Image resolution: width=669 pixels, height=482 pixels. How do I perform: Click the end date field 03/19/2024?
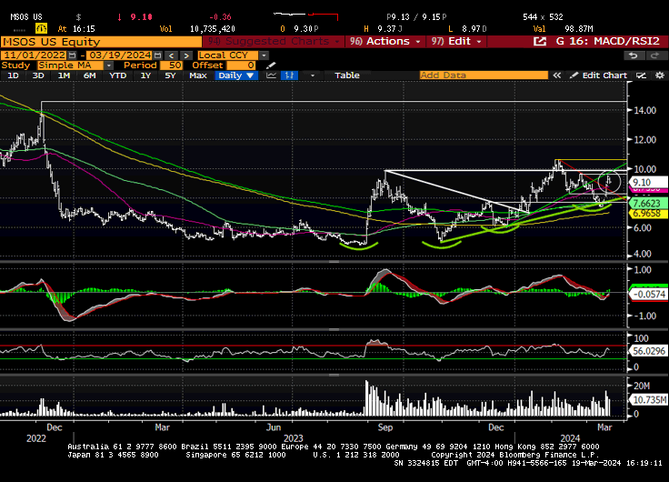(x=120, y=55)
